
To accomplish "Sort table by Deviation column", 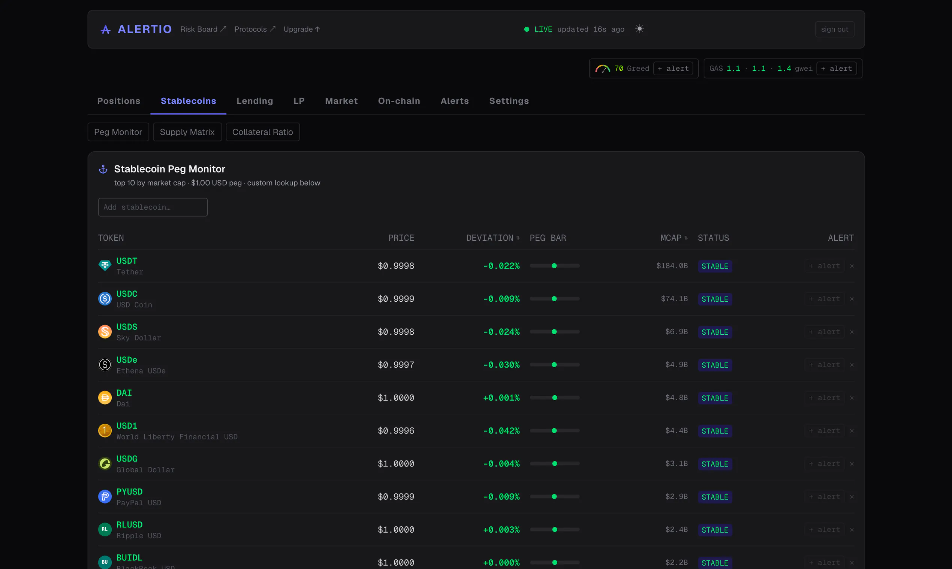I will (493, 238).
